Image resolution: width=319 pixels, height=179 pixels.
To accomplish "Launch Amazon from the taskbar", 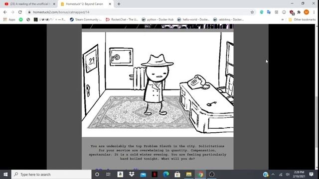I will (x=120, y=175).
